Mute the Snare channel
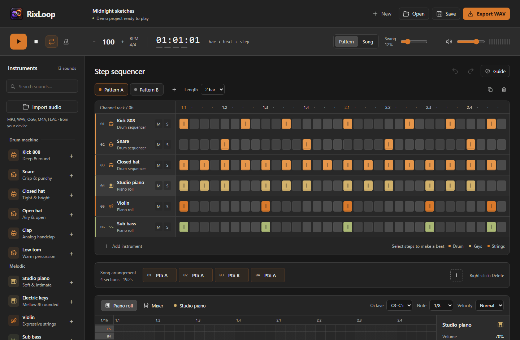520x340 pixels. tap(159, 145)
